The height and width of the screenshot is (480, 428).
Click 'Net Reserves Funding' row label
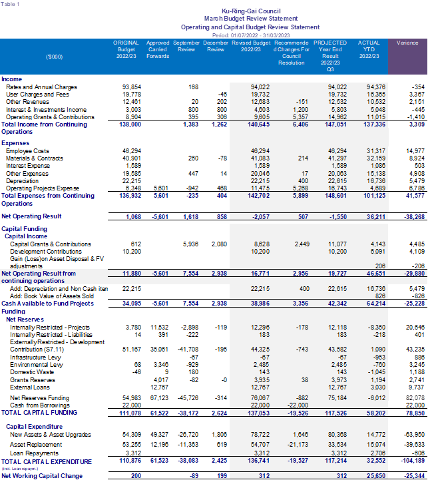39,398
